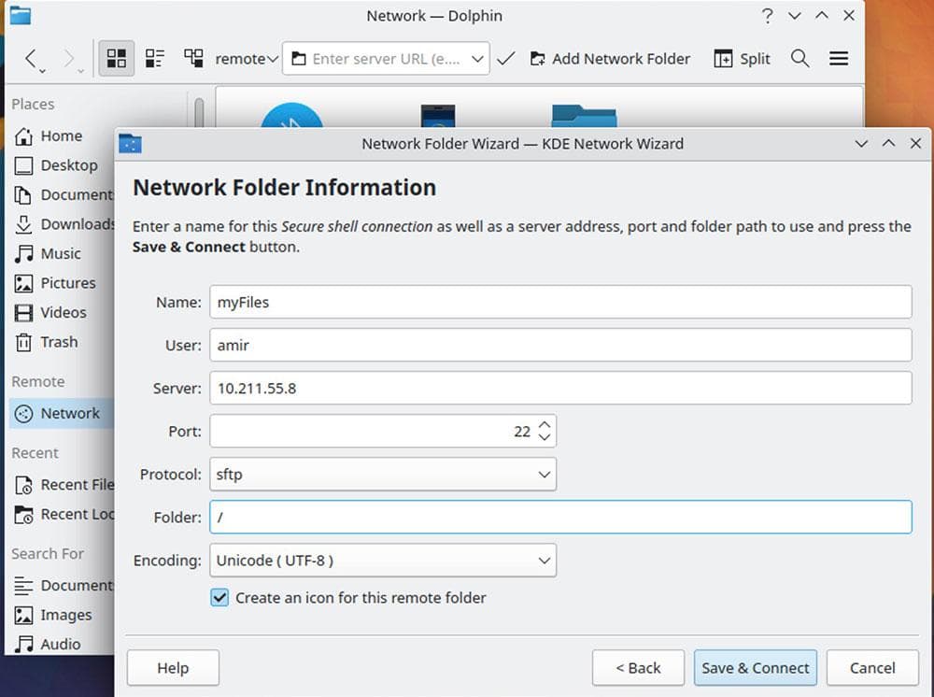Click the < Back button
The height and width of the screenshot is (697, 934).
[x=638, y=668]
